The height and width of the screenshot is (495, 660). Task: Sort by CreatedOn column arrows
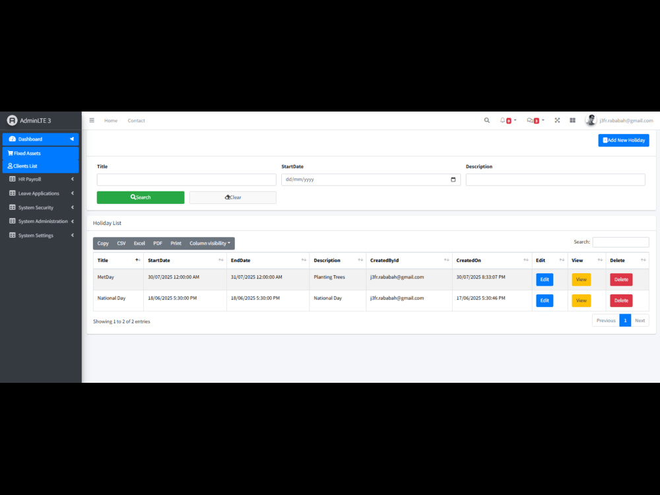point(526,260)
